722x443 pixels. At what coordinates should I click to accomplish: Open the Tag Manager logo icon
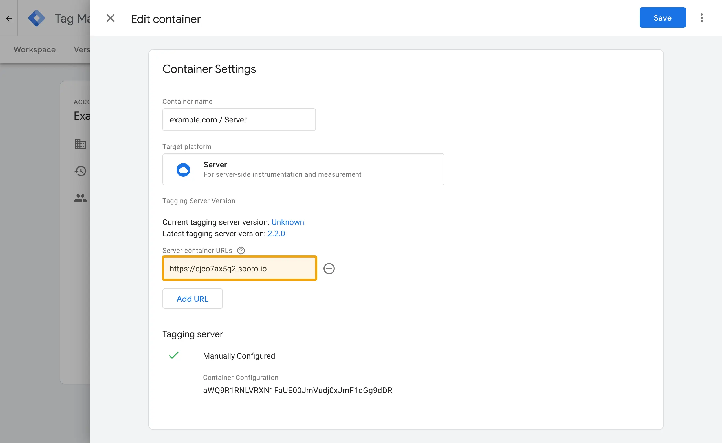[37, 18]
